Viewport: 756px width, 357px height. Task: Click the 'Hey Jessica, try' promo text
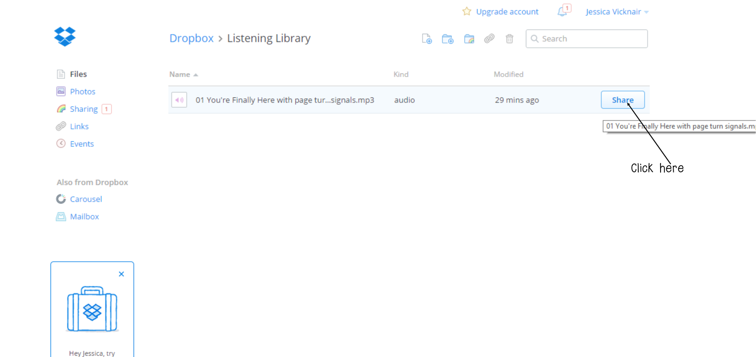[x=92, y=353]
